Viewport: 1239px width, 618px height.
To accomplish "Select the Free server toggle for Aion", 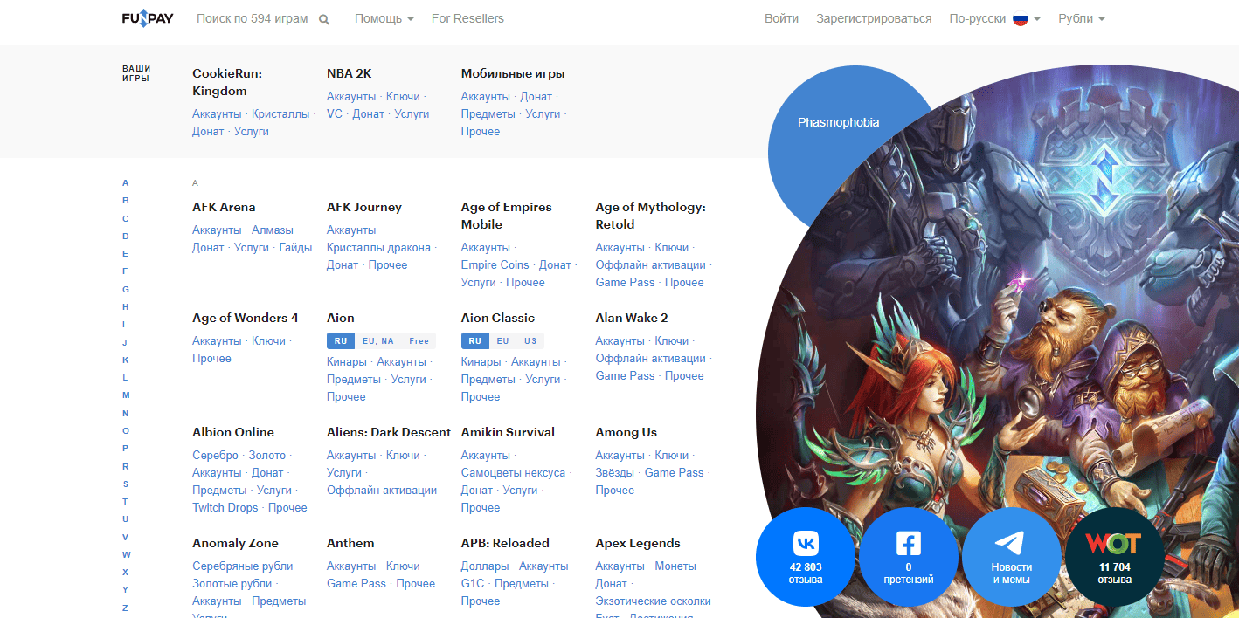I will point(419,341).
